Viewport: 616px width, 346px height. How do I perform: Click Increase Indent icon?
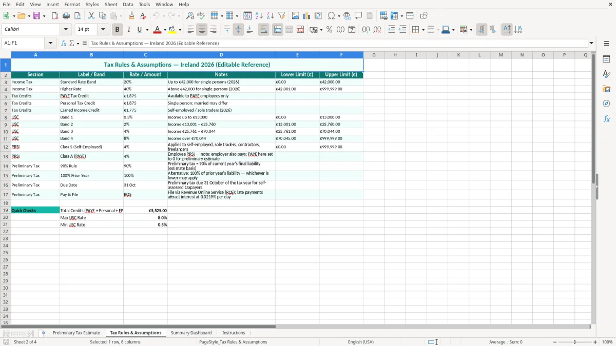[391, 30]
